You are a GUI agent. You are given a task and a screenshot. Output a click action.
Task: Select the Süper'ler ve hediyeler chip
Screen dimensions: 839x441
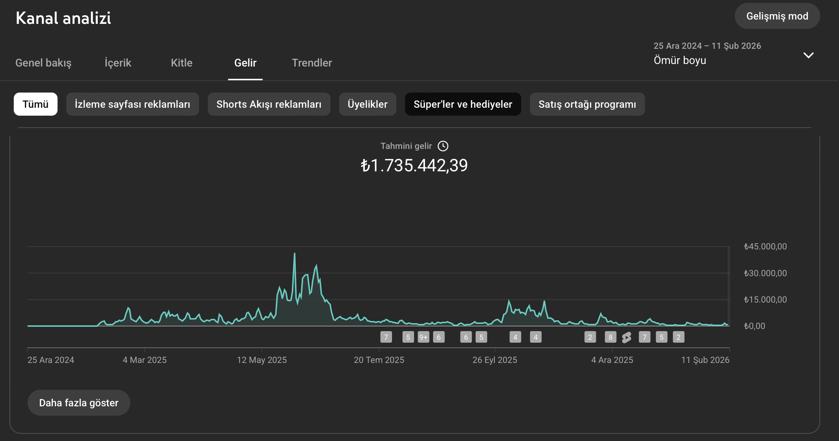tap(463, 104)
